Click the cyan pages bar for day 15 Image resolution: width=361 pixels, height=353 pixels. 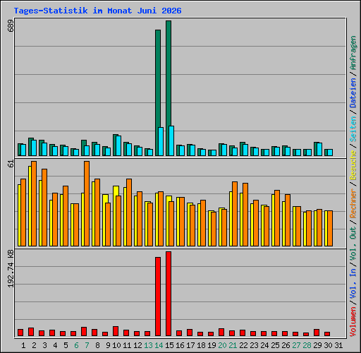tap(171, 140)
